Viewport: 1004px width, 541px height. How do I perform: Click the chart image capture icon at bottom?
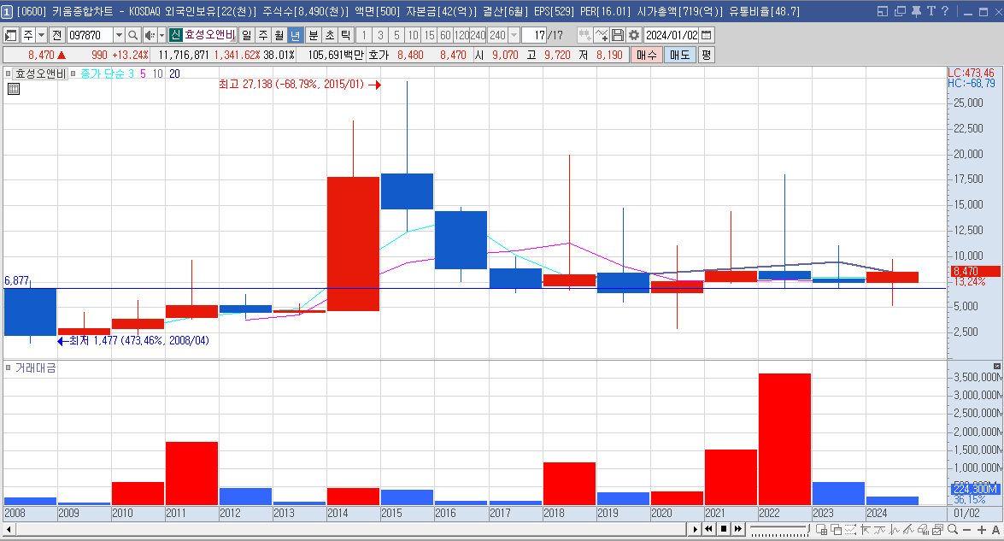tap(938, 530)
